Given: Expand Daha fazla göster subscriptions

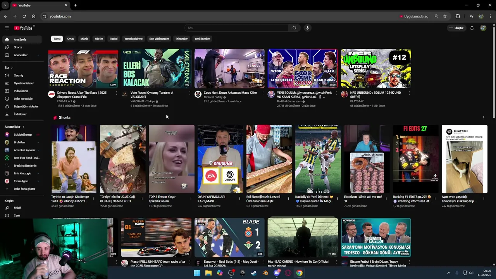Looking at the screenshot, I should (22, 189).
